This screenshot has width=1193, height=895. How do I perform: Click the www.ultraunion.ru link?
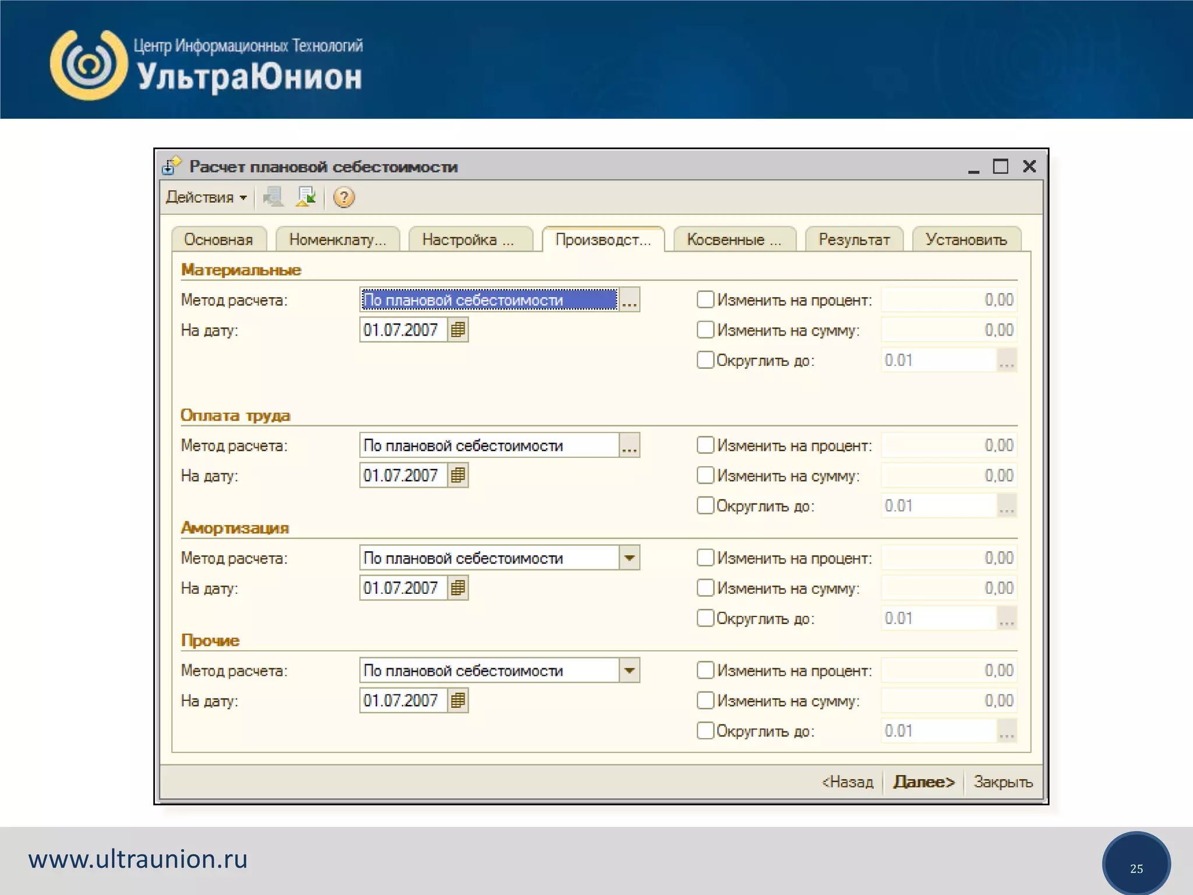click(x=138, y=859)
